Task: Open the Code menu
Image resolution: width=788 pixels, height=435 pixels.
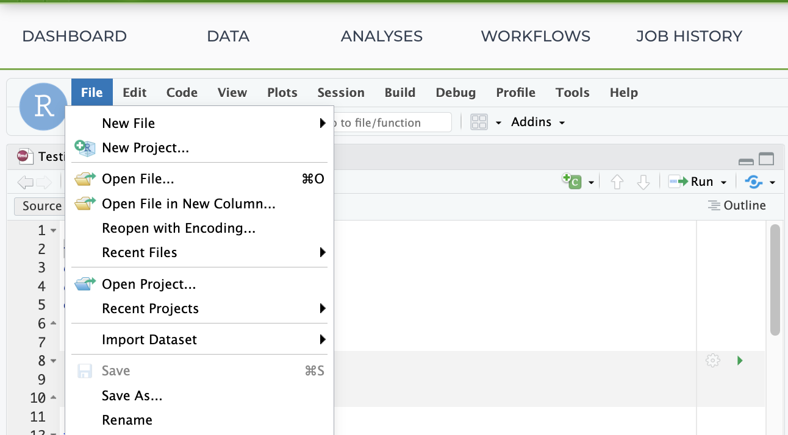Action: [x=182, y=93]
